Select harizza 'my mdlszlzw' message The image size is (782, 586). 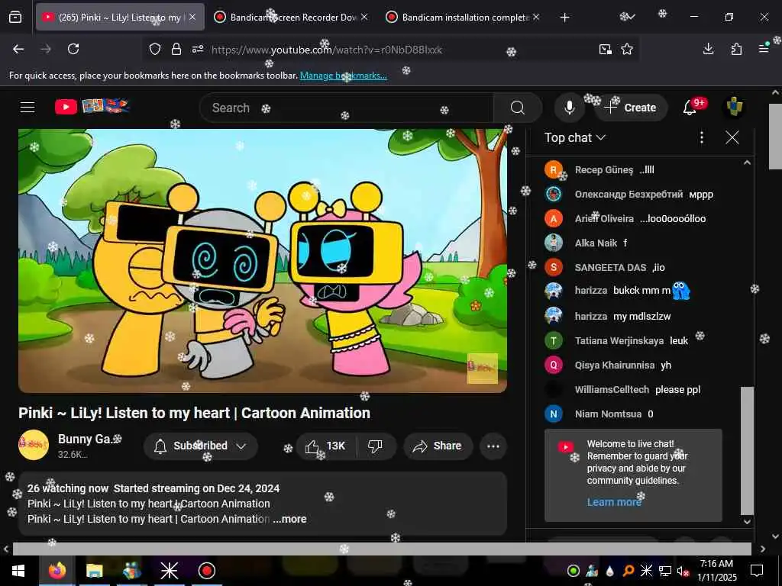(x=643, y=317)
